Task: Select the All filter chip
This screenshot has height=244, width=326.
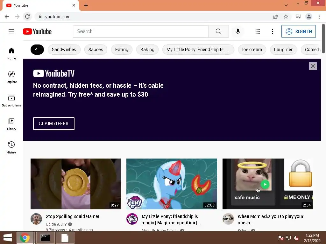Action: click(37, 50)
